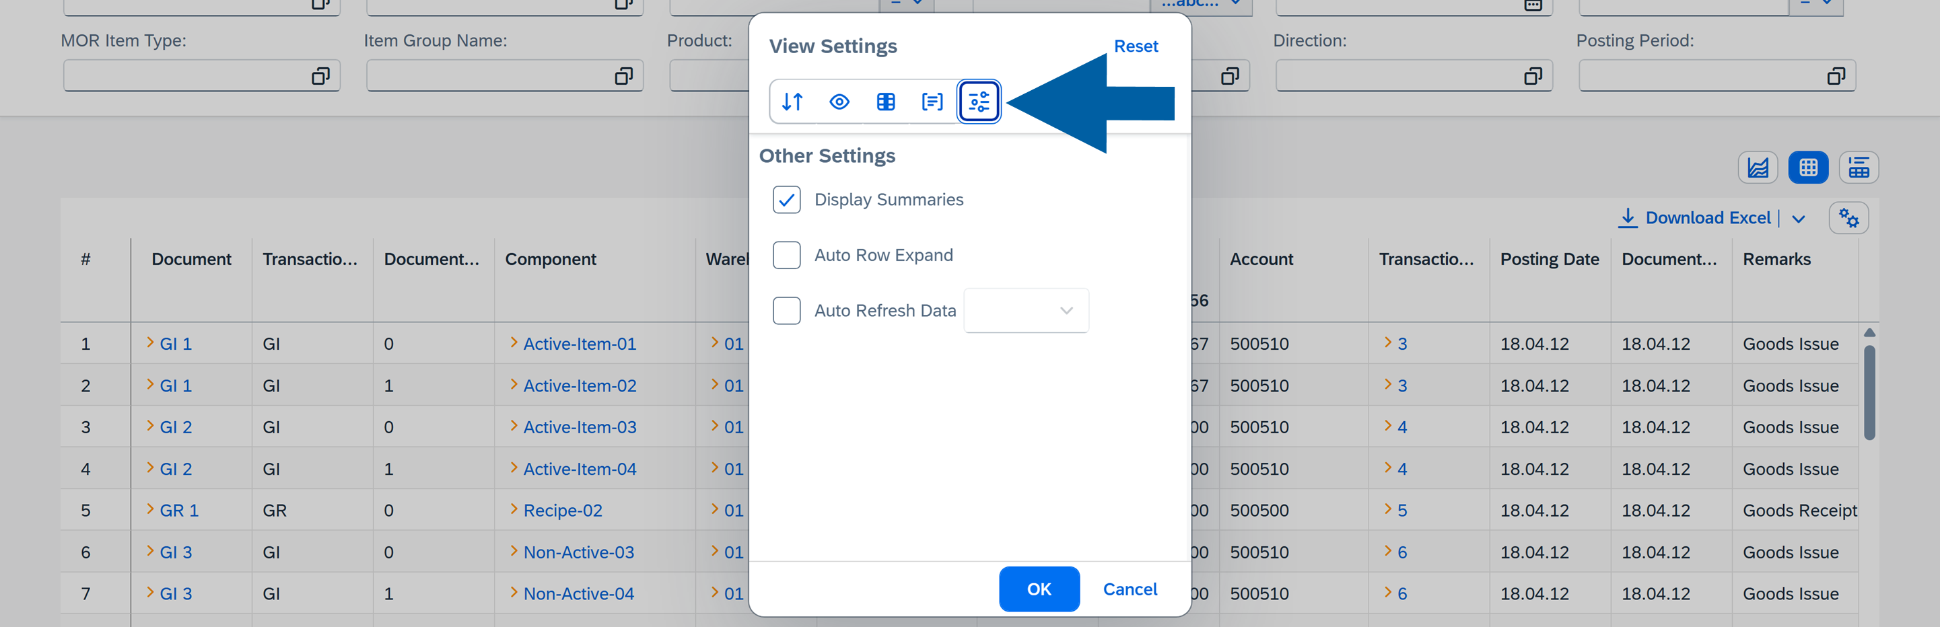Switch to the chart view

[1757, 167]
